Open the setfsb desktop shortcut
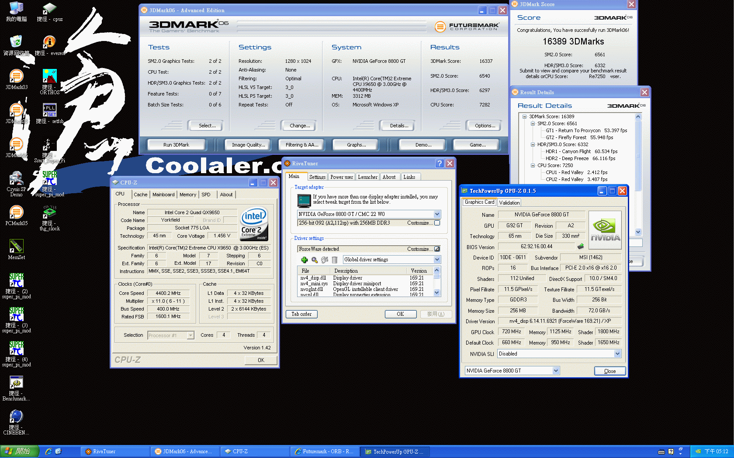 pyautogui.click(x=49, y=113)
